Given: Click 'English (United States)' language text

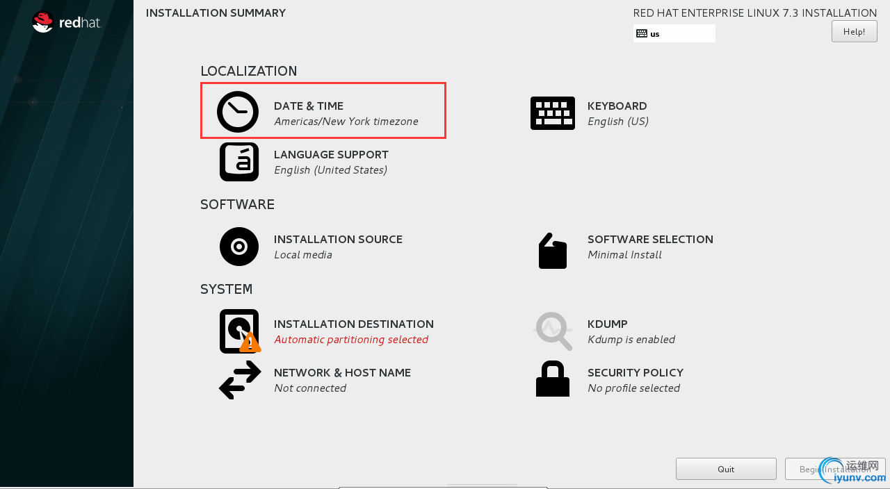Looking at the screenshot, I should (x=330, y=170).
